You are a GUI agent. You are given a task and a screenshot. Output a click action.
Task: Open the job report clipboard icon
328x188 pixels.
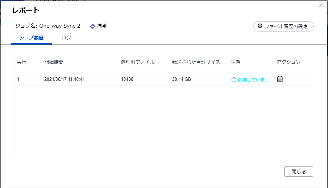pyautogui.click(x=280, y=79)
